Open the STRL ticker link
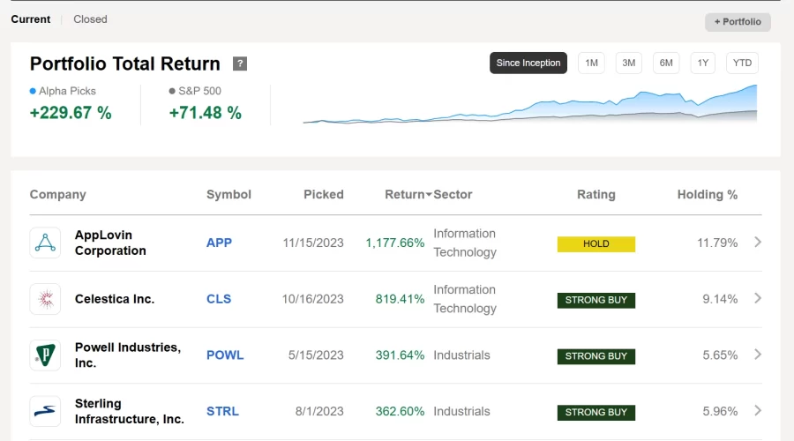 point(222,411)
